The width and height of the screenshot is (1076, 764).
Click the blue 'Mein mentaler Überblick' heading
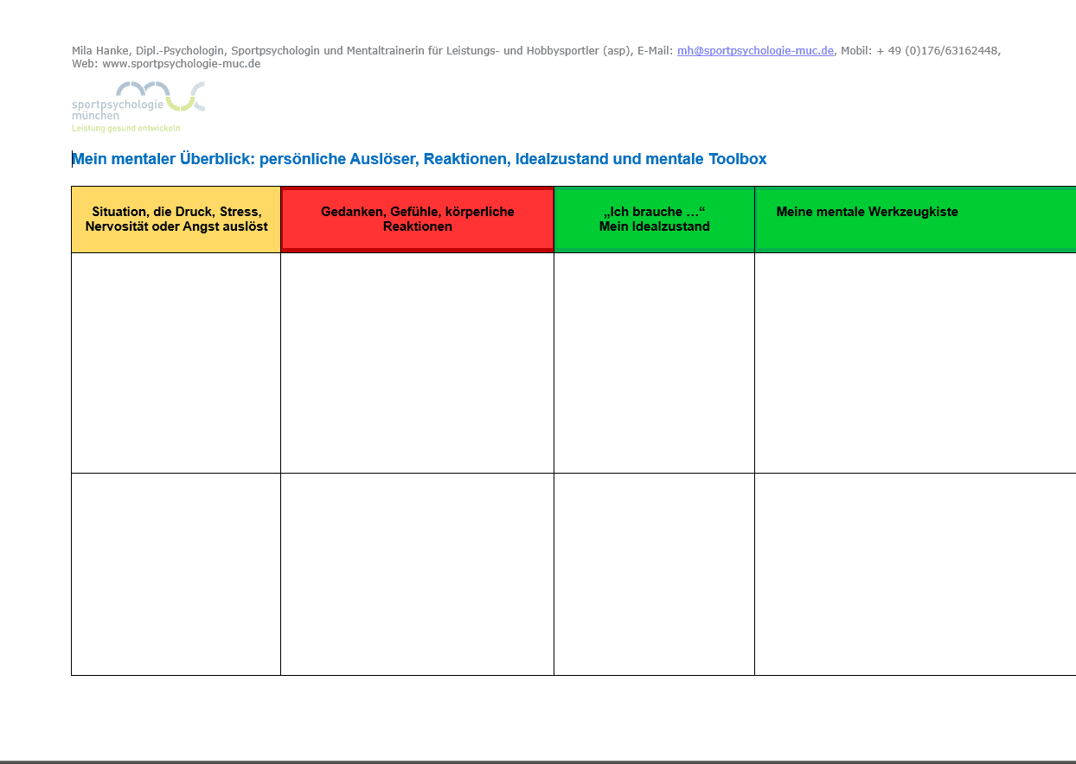419,159
